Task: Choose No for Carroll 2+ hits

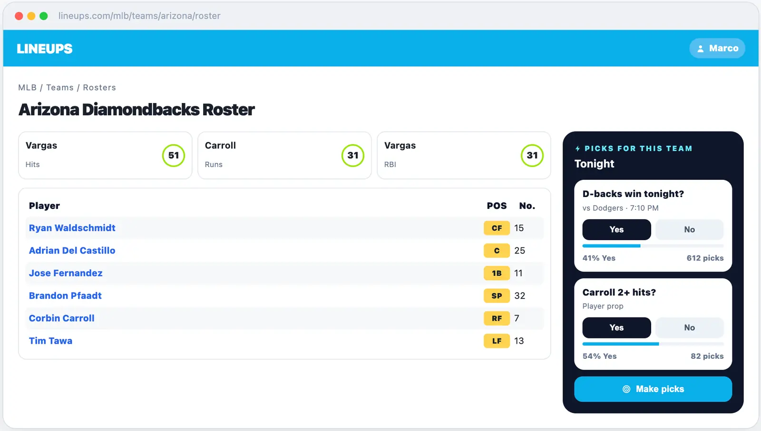Action: 690,328
